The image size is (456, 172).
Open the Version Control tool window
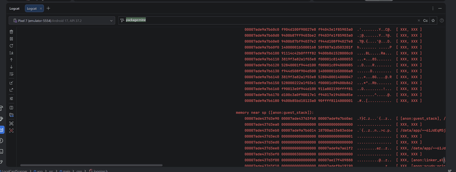tap(1, 162)
